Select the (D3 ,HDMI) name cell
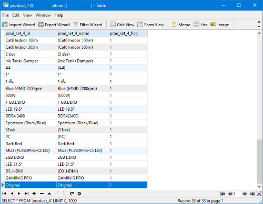Viewport: 263px width, 204px height. pos(83,171)
